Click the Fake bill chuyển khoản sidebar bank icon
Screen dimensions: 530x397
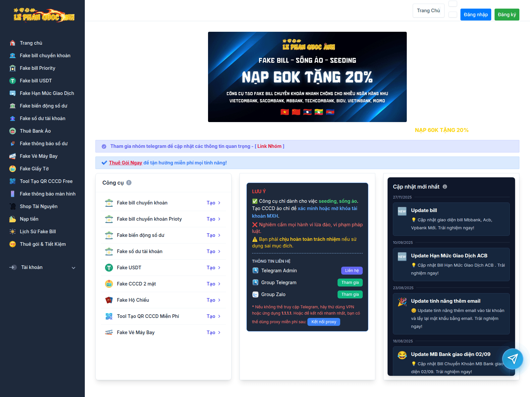point(13,56)
